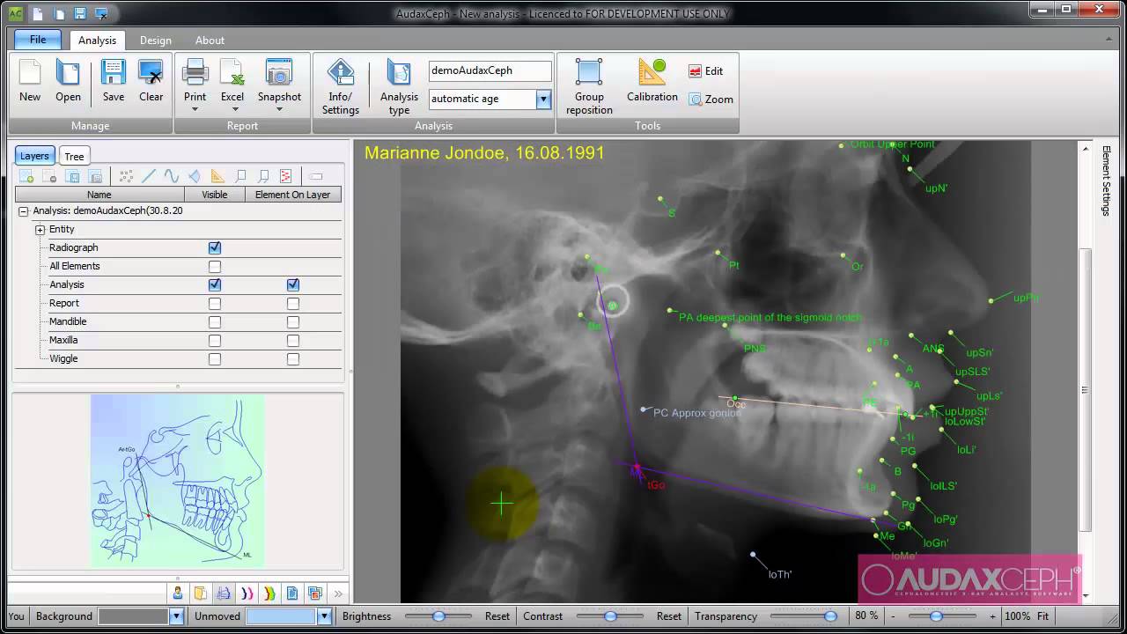Check Report visible checkbox
This screenshot has width=1127, height=634.
tap(215, 303)
